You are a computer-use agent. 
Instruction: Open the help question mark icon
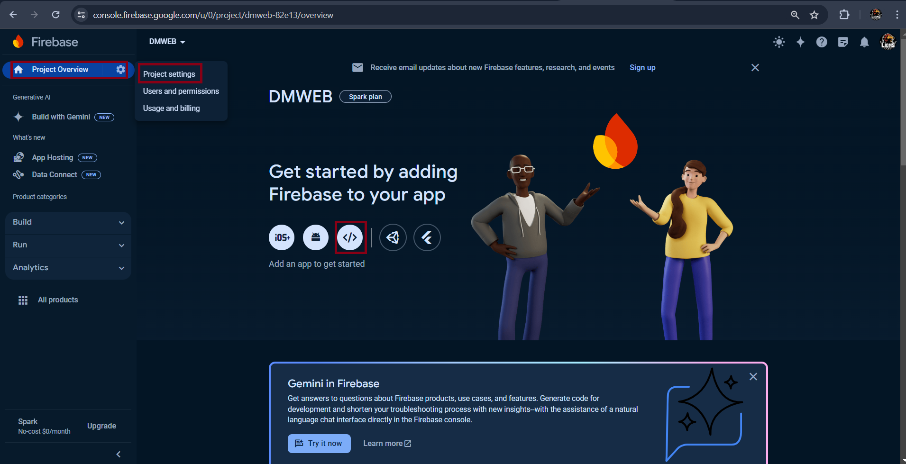(822, 42)
